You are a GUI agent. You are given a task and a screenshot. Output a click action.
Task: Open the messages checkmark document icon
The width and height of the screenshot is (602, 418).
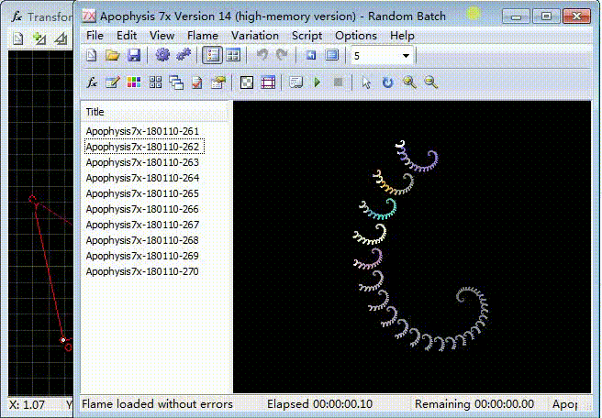click(197, 82)
